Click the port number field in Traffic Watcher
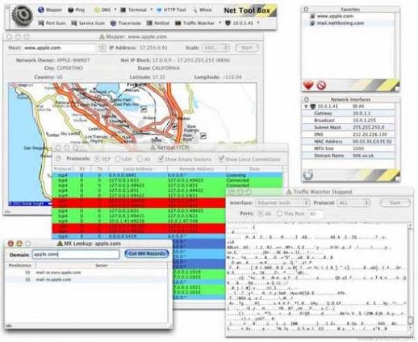The height and width of the screenshot is (342, 418). pyautogui.click(x=315, y=214)
